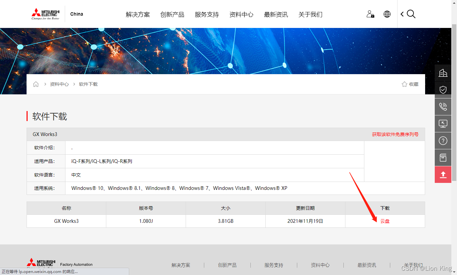The image size is (457, 275).
Task: Go home via breadcrumb house icon
Action: 36,84
